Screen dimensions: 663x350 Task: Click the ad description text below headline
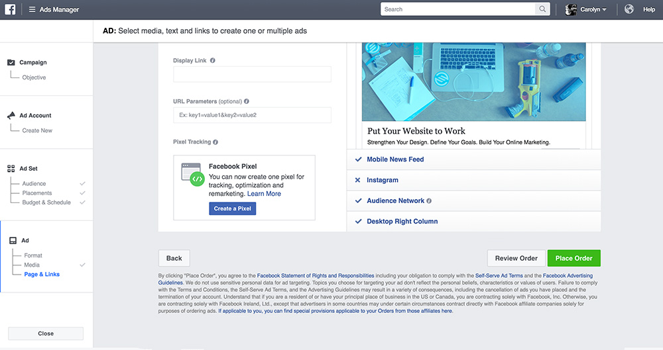tap(458, 142)
